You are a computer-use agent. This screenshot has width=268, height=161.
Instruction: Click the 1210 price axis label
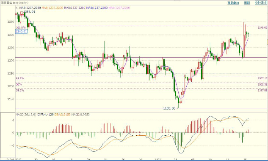tap(11, 73)
